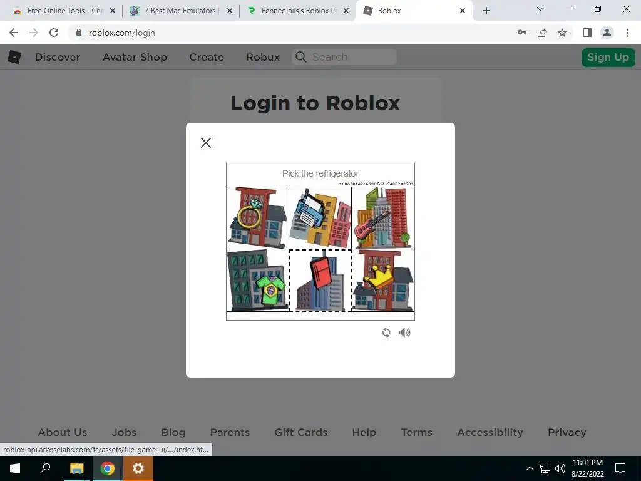Image resolution: width=641 pixels, height=481 pixels.
Task: Open the Parents footer link
Action: coord(230,432)
